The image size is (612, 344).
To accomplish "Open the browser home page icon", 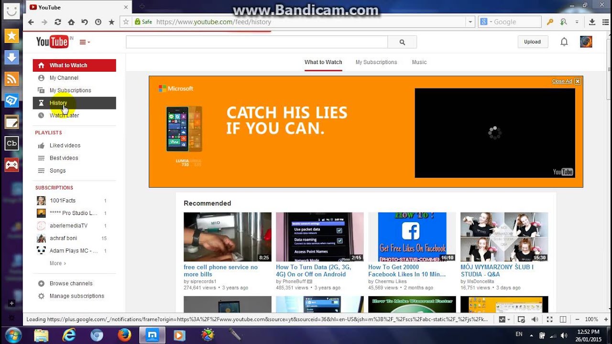I will [71, 22].
